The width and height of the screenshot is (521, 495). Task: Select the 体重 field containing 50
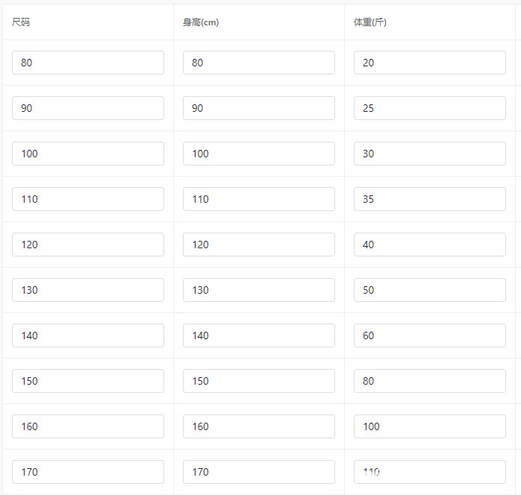pos(429,290)
